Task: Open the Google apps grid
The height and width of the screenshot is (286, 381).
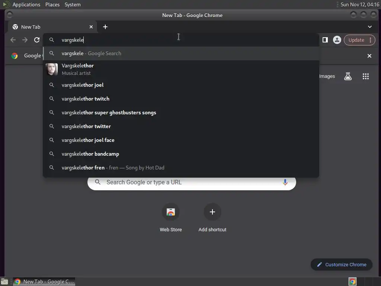Action: tap(366, 76)
